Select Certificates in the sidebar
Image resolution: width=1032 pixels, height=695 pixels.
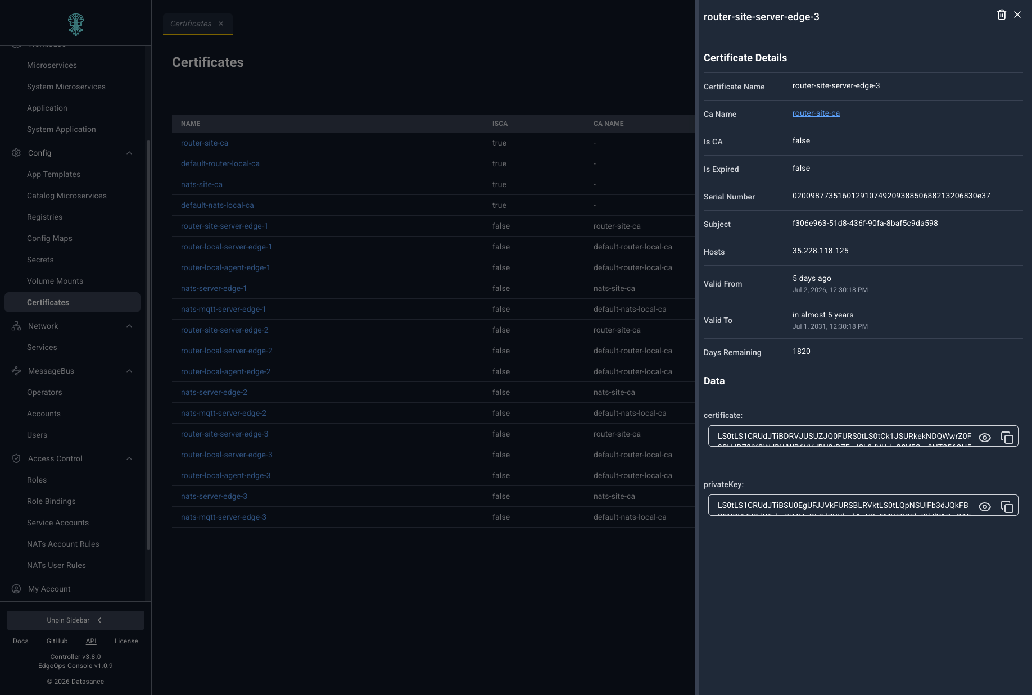(x=73, y=302)
